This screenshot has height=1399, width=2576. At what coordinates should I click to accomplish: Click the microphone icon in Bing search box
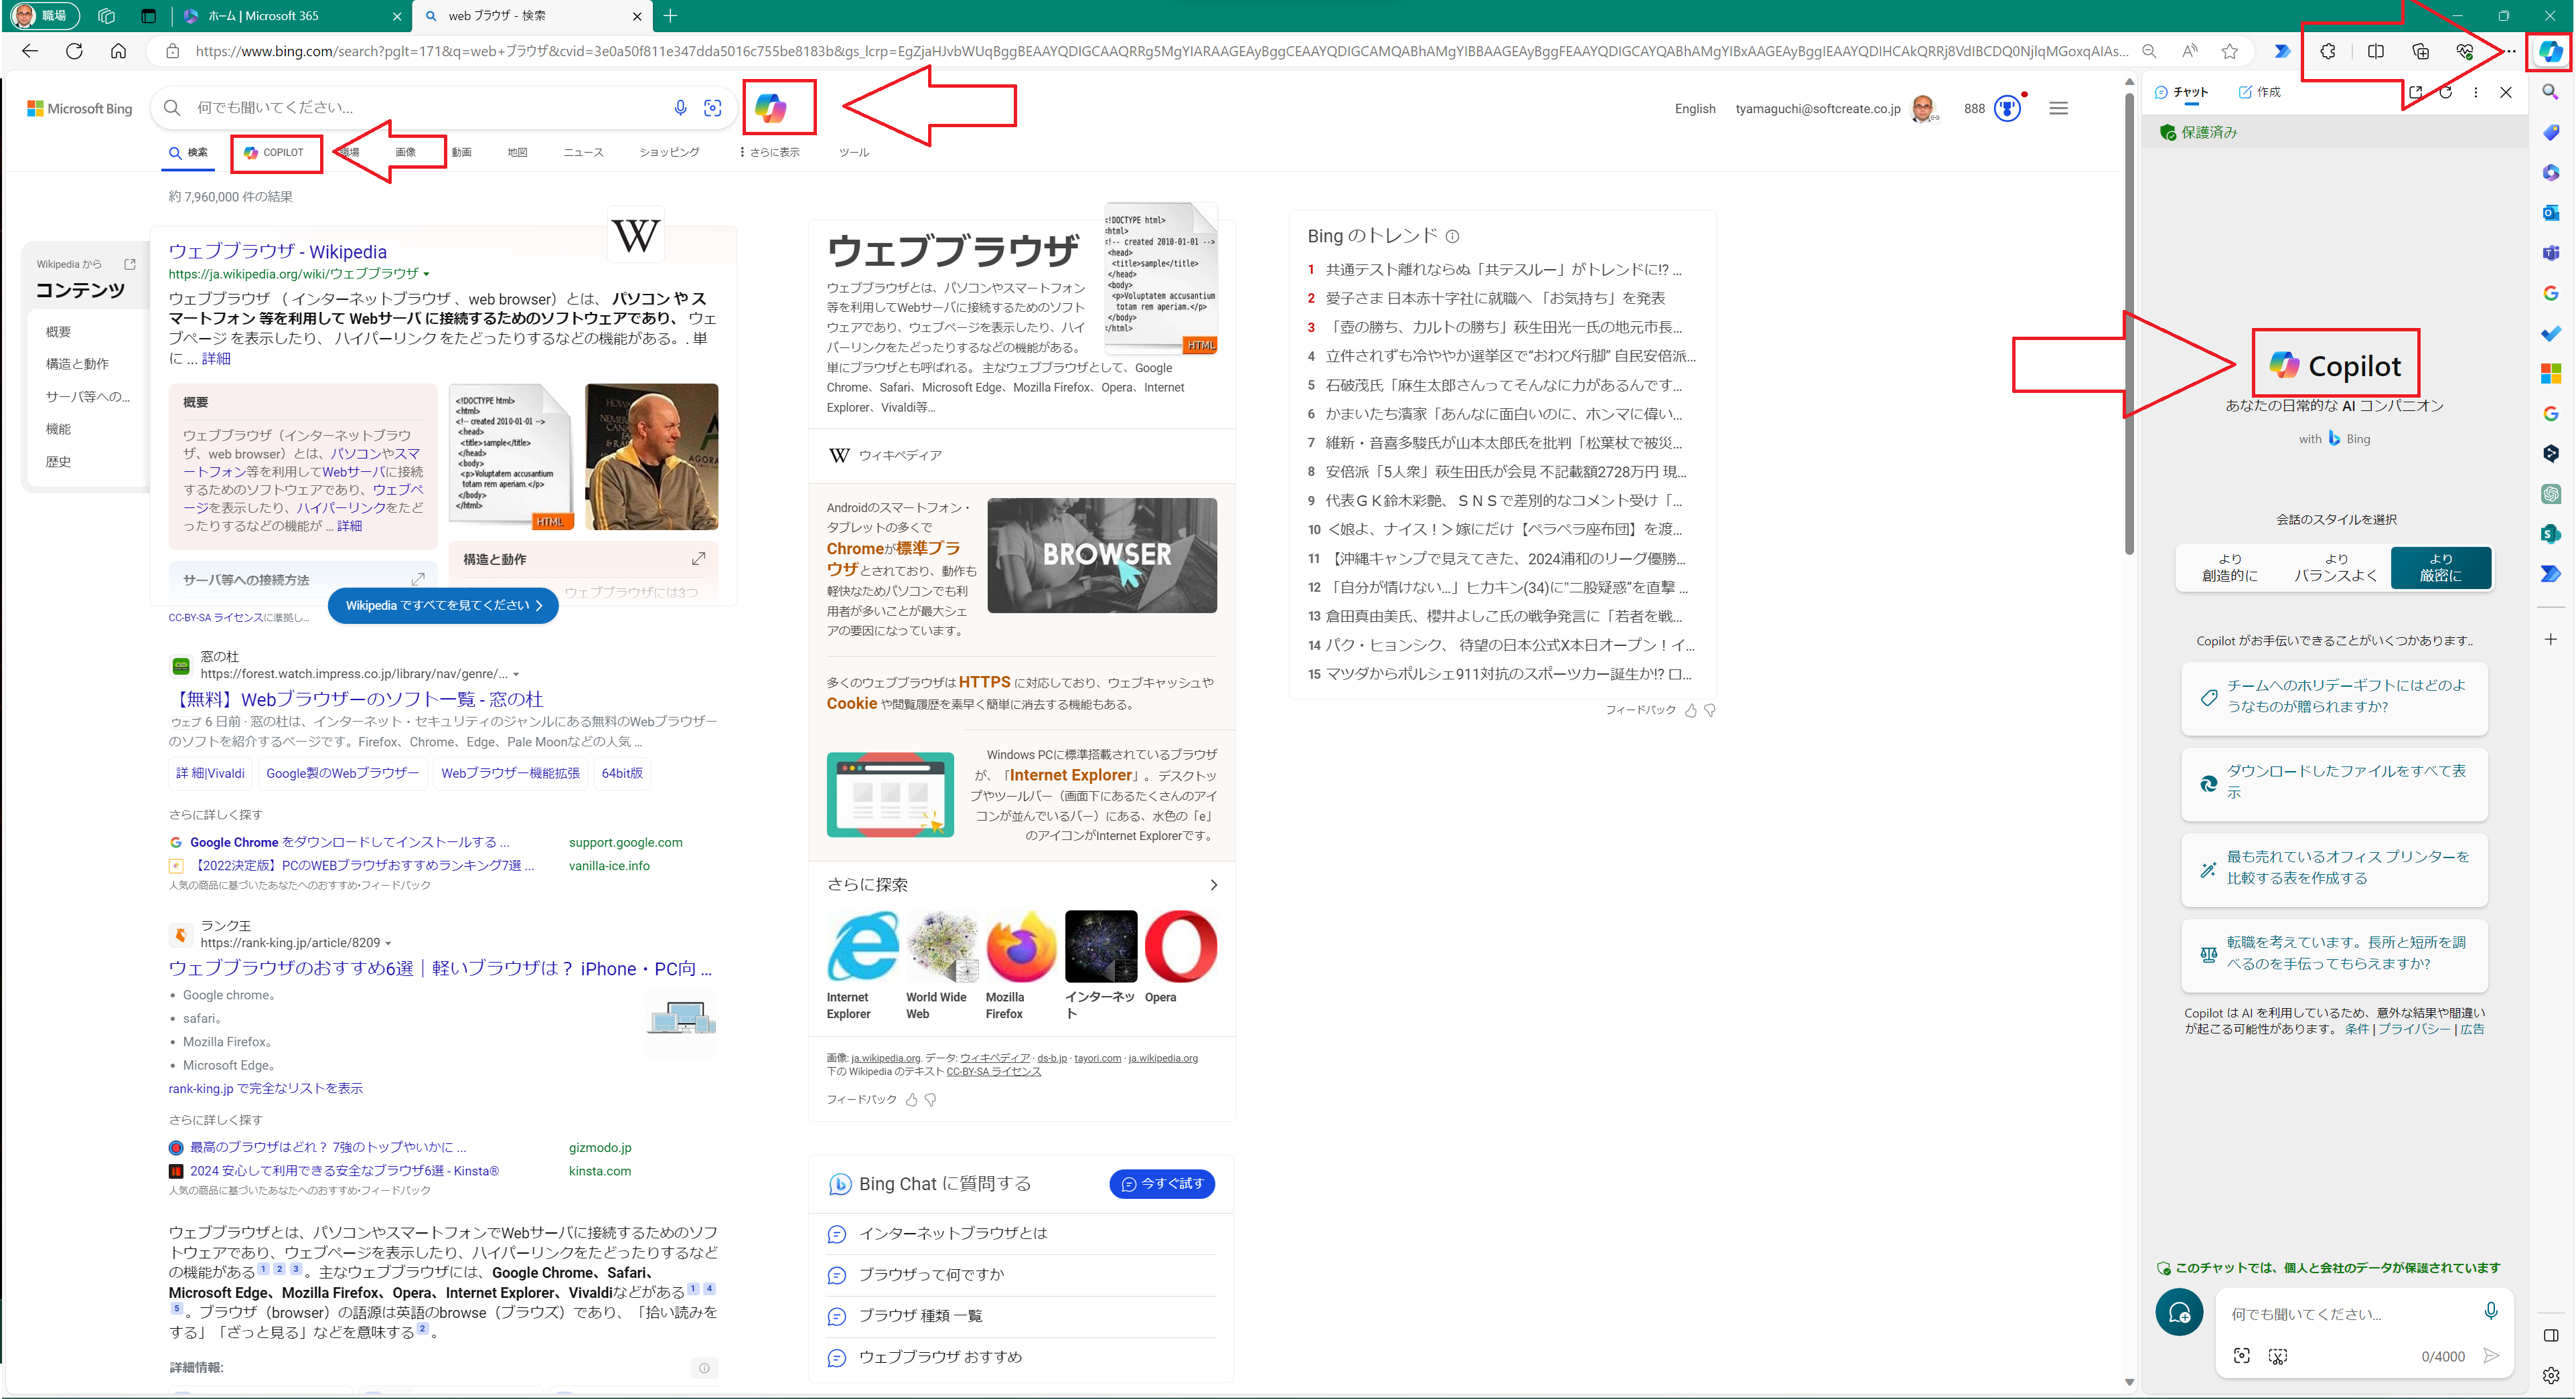click(680, 107)
